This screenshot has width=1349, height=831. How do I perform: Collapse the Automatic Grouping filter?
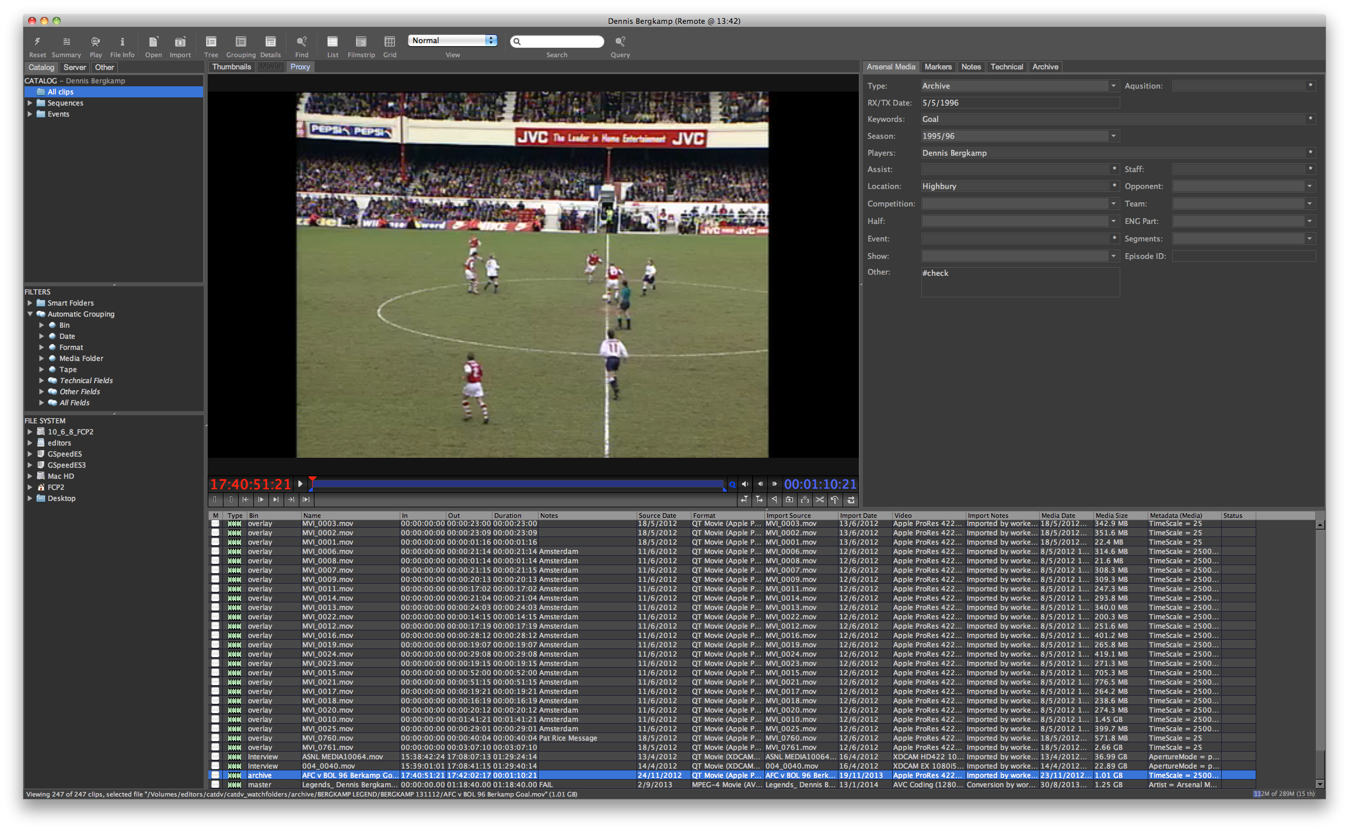30,314
